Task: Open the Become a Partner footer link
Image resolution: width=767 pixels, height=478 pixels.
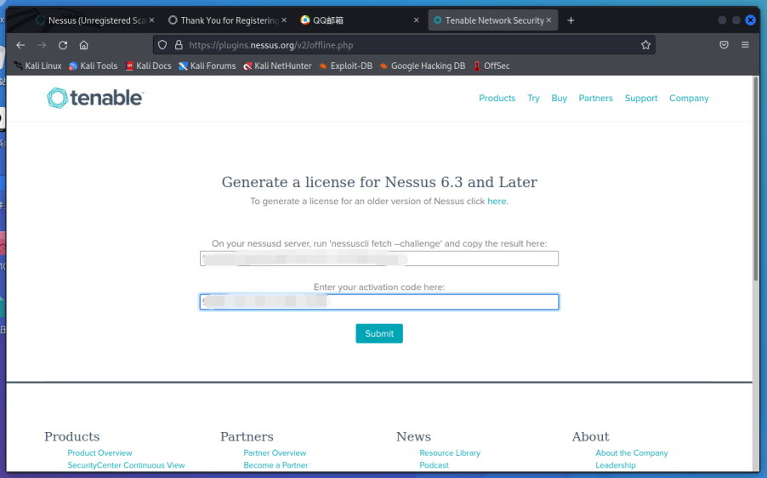Action: click(276, 465)
